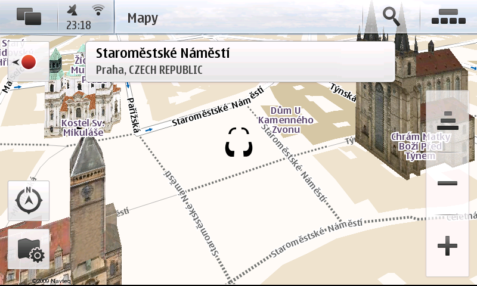Zoom in with the plus button

click(x=447, y=246)
